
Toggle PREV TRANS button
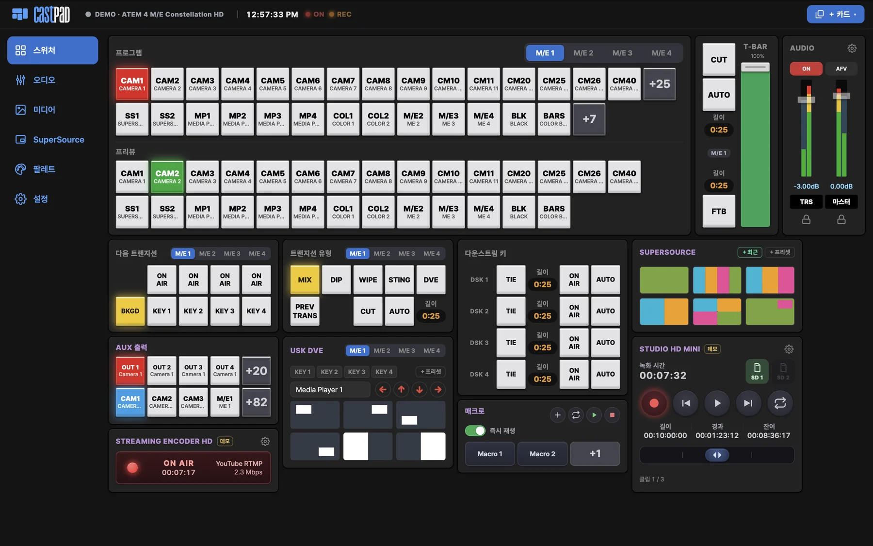(305, 311)
